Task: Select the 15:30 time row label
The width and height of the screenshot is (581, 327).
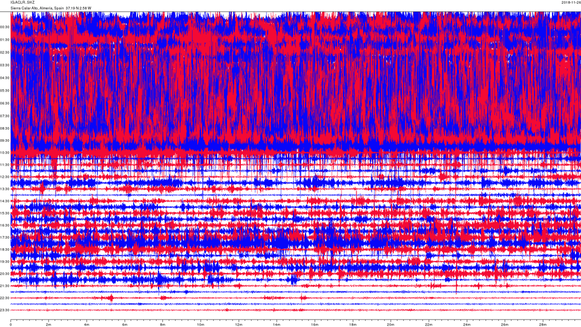Action: click(5, 213)
